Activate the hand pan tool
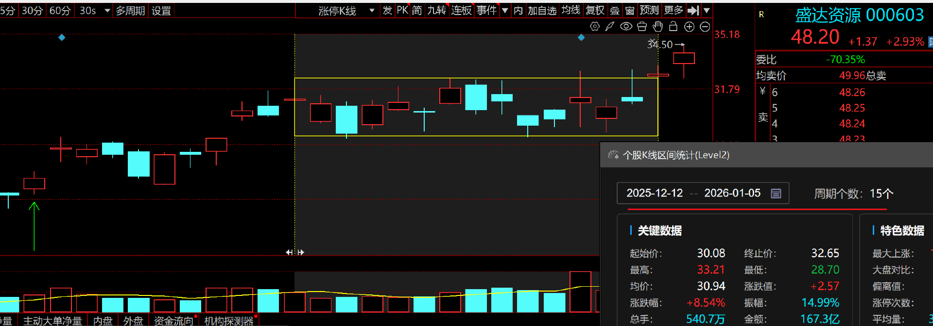This screenshot has width=933, height=326. pyautogui.click(x=657, y=27)
